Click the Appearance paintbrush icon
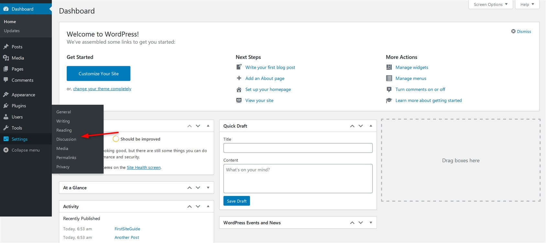 tap(6, 95)
